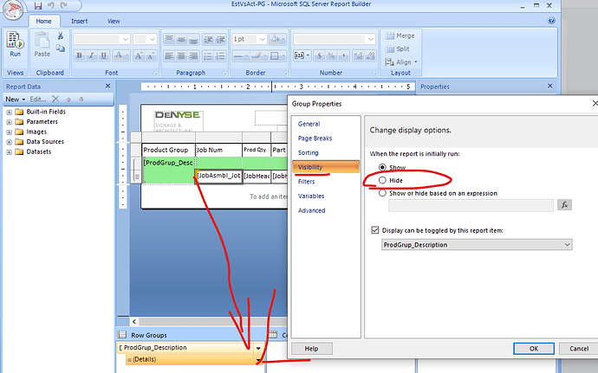Open the font family dropdown

coord(126,39)
